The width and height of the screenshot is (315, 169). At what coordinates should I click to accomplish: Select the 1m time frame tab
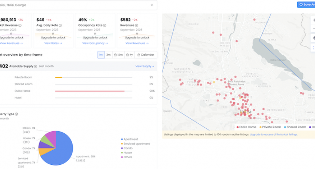click(101, 55)
